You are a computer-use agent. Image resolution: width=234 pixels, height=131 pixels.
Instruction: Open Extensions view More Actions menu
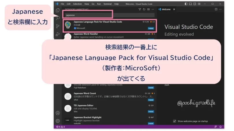tap(153, 10)
